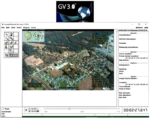This screenshot has width=150, height=118.
Task: Pause the video playback
Action: point(30,109)
